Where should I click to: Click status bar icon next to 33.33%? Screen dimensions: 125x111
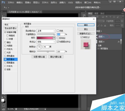coord(16,109)
